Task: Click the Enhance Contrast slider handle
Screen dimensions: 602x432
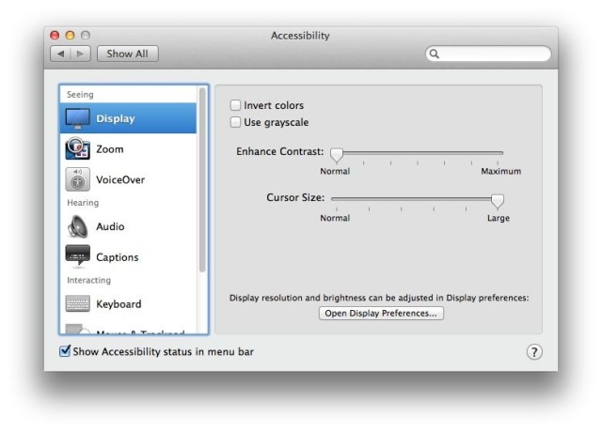Action: (x=336, y=154)
